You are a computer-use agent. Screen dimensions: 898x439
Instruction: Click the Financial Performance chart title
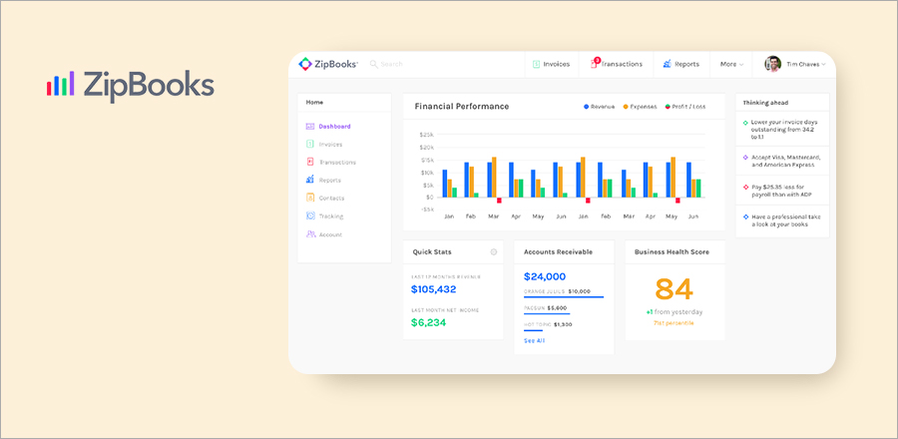(x=462, y=107)
